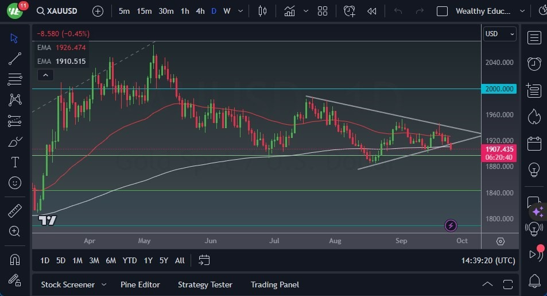The height and width of the screenshot is (296, 547).
Task: Click the purple lightning event marker
Action: pyautogui.click(x=451, y=225)
